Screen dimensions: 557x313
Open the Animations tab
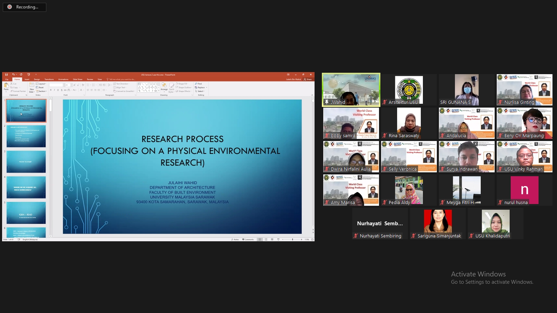63,79
